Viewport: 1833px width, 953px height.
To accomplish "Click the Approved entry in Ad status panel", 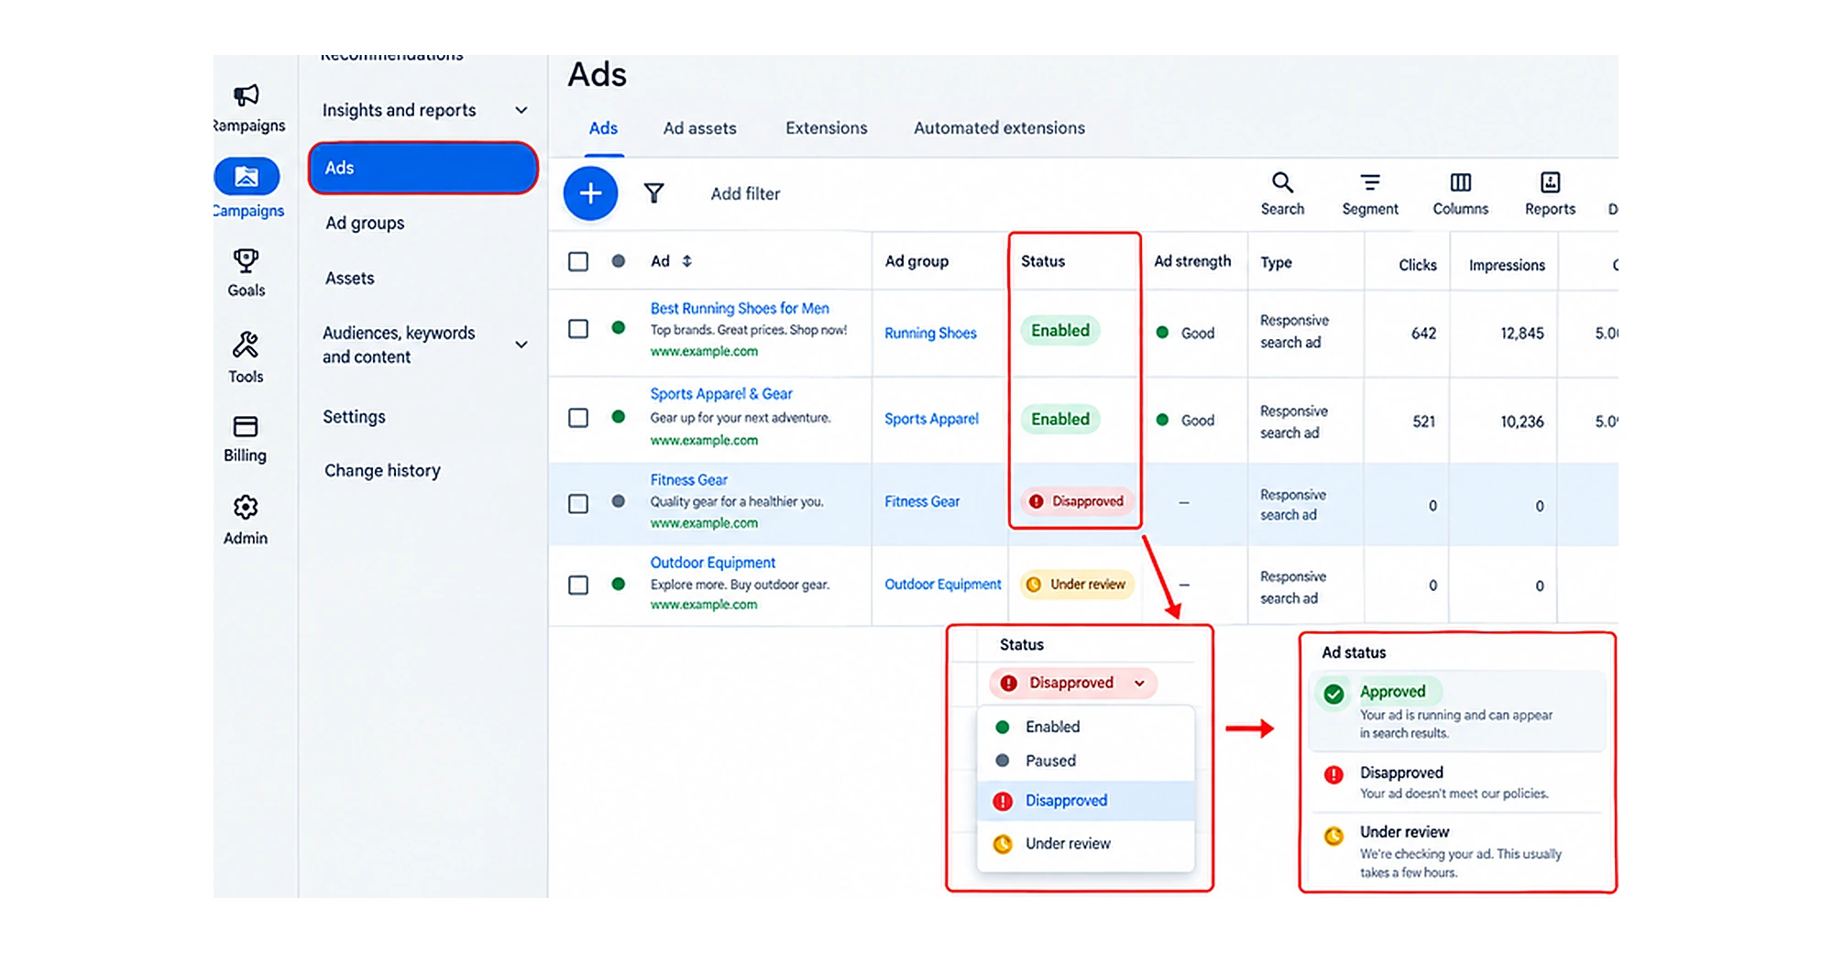I will point(1457,711).
